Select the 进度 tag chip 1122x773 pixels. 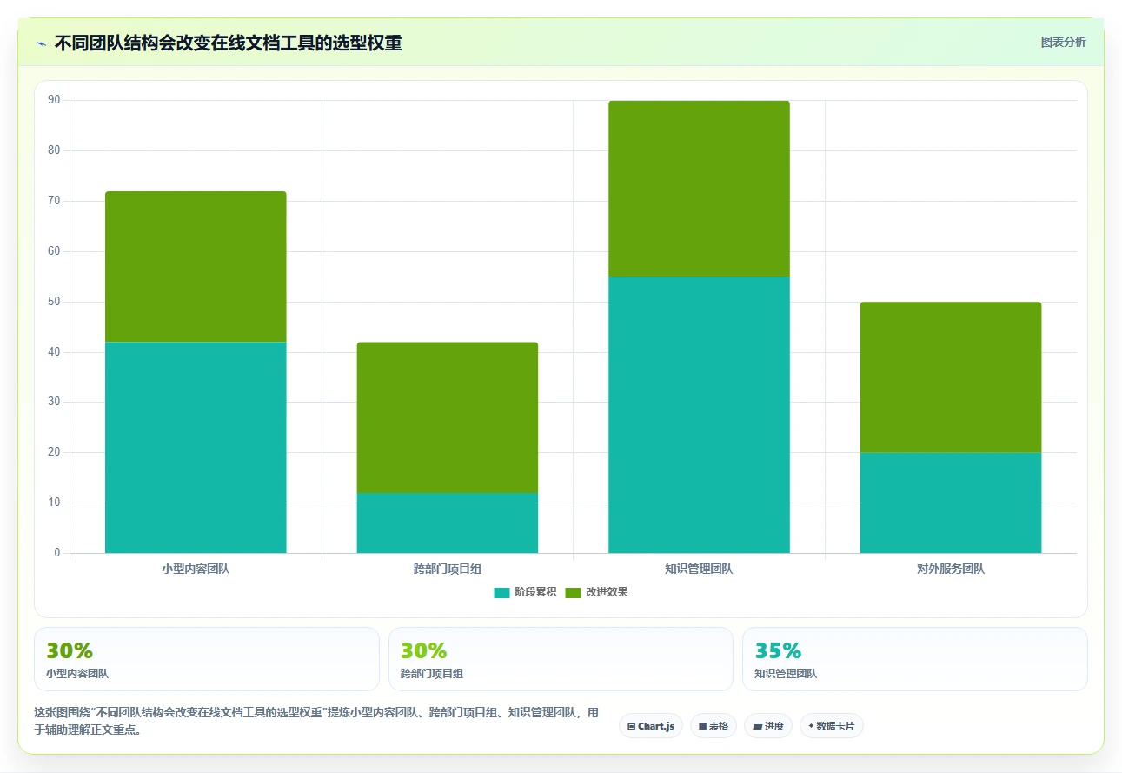(768, 726)
